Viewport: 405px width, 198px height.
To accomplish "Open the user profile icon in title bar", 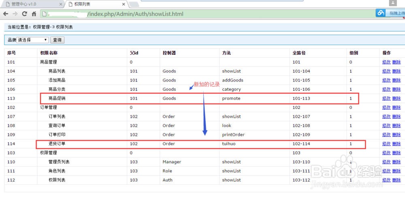I will [393, 3].
